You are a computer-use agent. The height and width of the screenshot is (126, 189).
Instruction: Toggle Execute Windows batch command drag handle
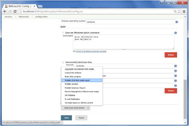(63, 33)
